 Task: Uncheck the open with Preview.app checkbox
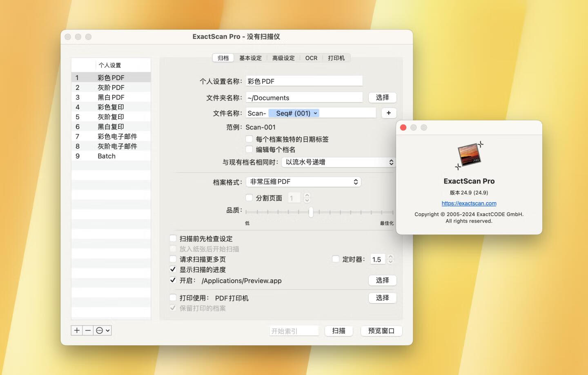(x=173, y=280)
